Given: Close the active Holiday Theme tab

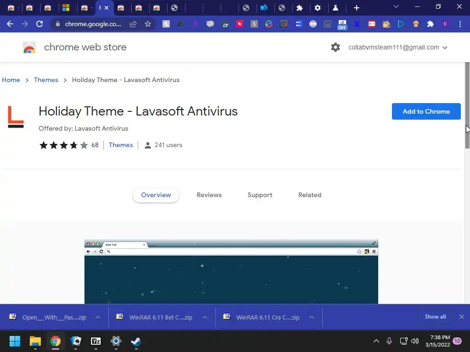Looking at the screenshot, I should tap(106, 8).
